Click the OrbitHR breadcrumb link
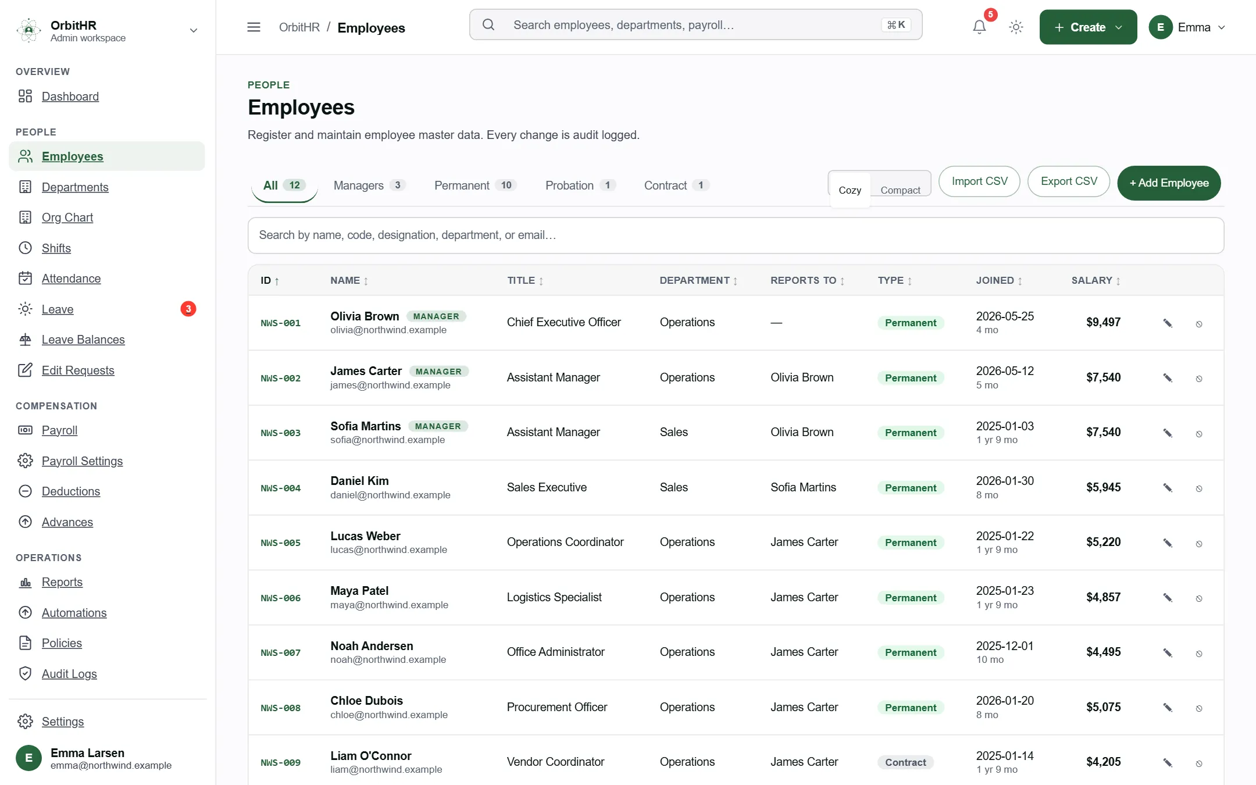 [x=299, y=27]
